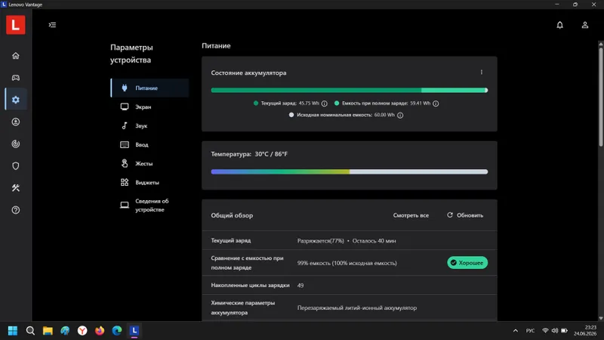Select Питание settings tab
The width and height of the screenshot is (604, 340).
pos(149,88)
